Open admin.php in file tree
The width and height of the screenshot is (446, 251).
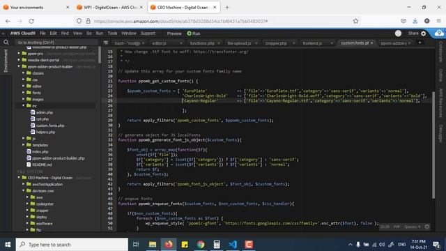pos(45,112)
